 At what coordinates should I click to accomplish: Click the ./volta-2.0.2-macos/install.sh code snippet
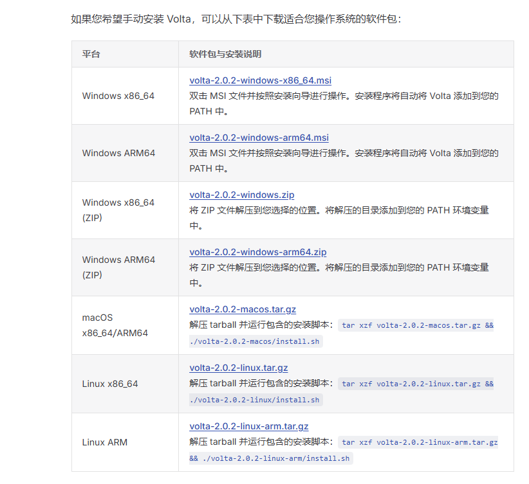click(x=255, y=341)
